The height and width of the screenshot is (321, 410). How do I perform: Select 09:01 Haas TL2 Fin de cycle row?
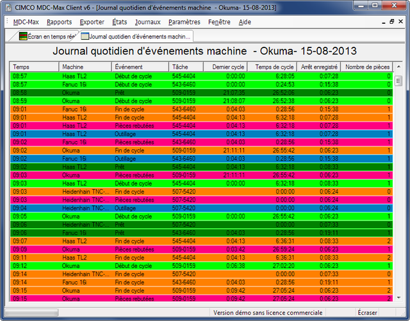pos(201,117)
